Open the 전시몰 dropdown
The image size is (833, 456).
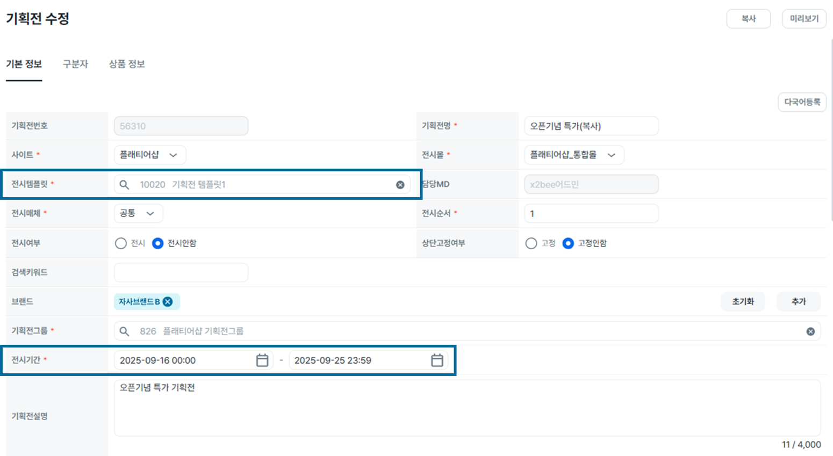click(573, 155)
